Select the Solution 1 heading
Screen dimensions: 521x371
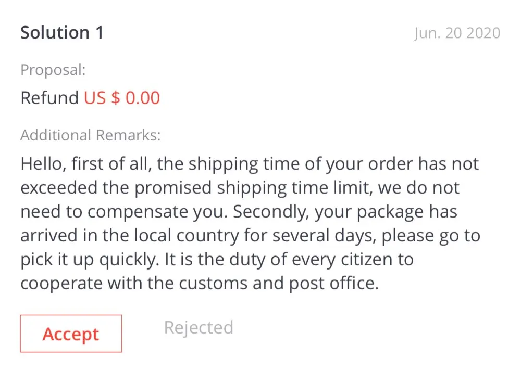tap(62, 33)
